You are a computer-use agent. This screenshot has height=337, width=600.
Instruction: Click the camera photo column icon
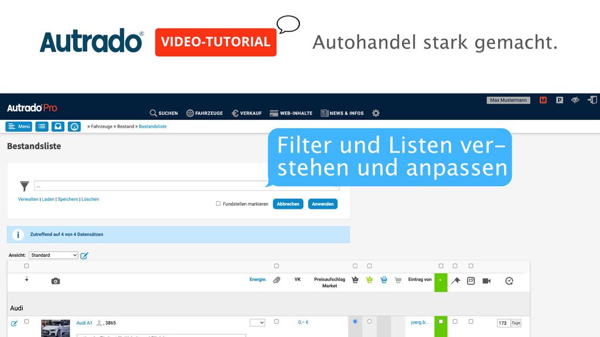[x=56, y=281]
